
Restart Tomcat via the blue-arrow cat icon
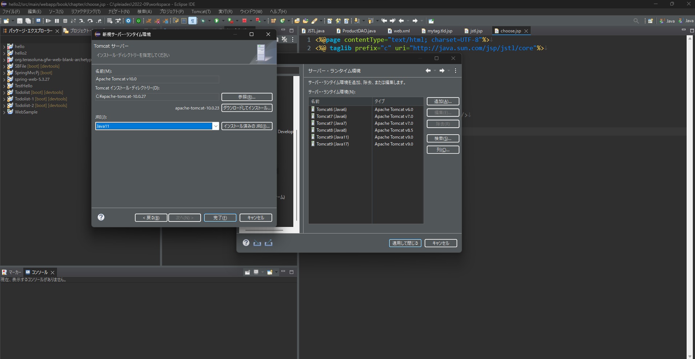166,21
